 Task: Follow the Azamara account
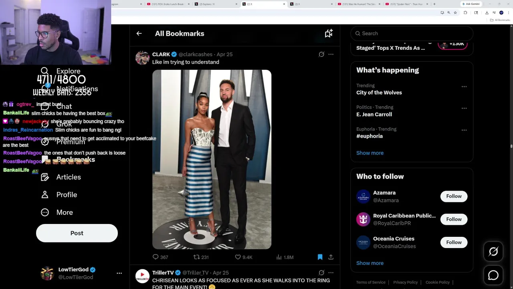(454, 196)
